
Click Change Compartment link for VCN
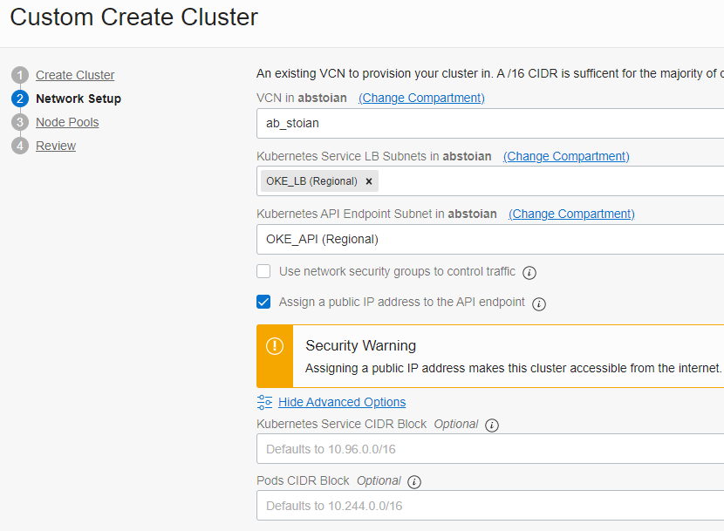pyautogui.click(x=421, y=99)
